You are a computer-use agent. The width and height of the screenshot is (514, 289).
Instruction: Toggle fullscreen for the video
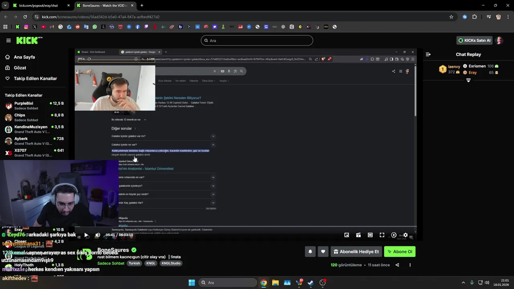point(382,235)
